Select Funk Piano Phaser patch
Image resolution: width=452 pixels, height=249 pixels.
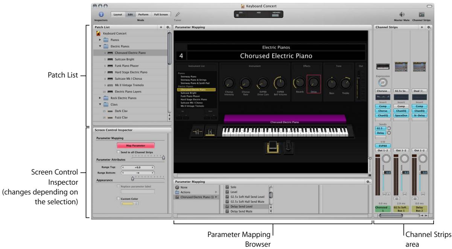(130, 65)
